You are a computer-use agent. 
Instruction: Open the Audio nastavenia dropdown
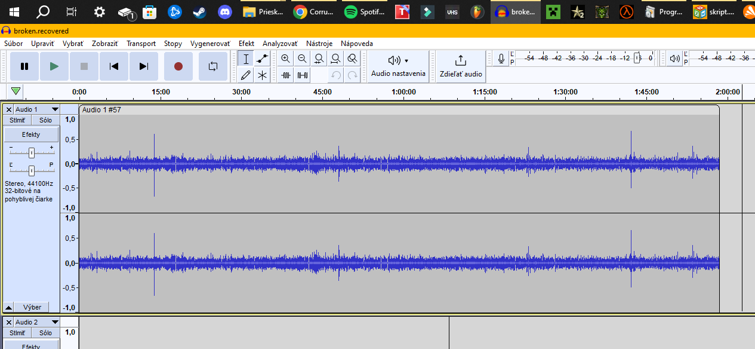click(398, 66)
